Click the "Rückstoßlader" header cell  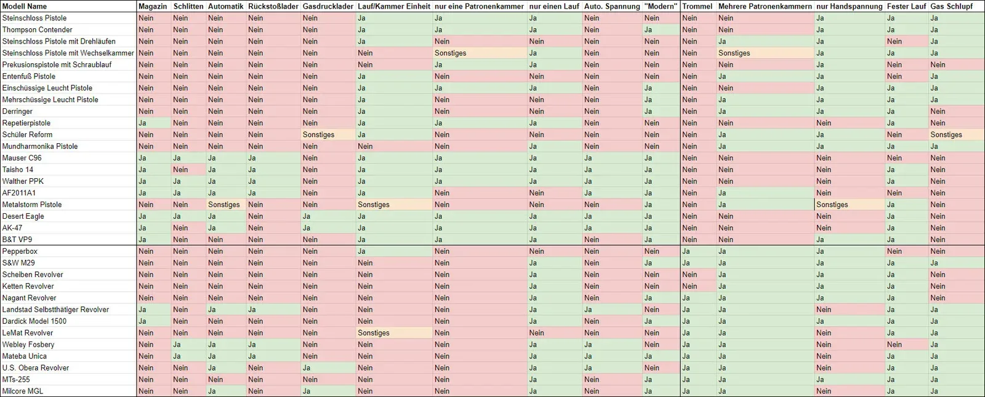point(273,6)
